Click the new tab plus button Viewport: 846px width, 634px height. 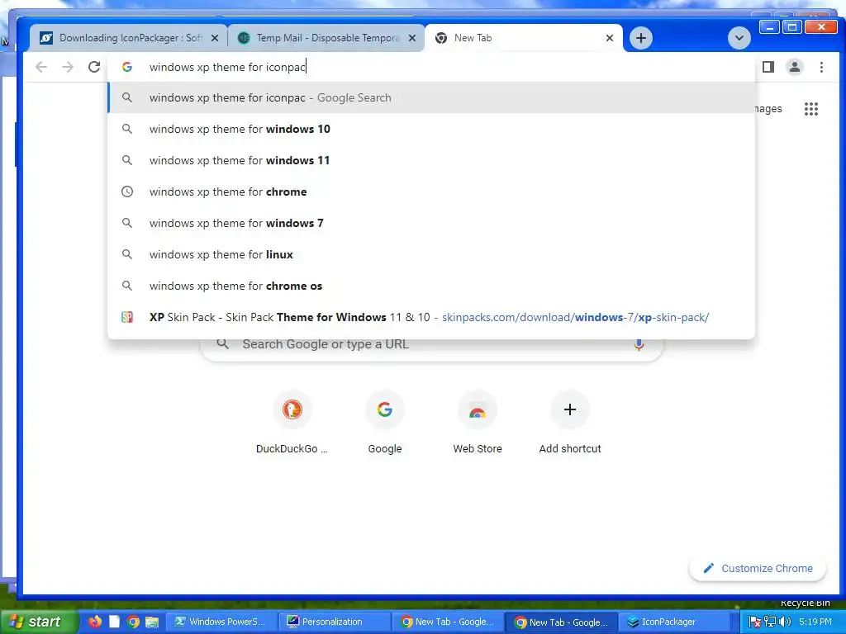point(640,38)
